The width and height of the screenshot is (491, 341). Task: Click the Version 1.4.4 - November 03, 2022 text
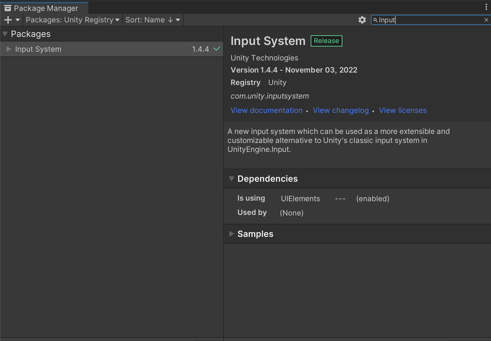pyautogui.click(x=294, y=70)
